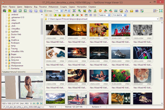Click the full screen icon at toolbar right
The image size is (165, 110).
pos(160,11)
